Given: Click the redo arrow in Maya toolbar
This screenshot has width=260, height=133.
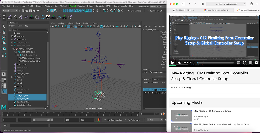Looking at the screenshot, I should [38, 11].
